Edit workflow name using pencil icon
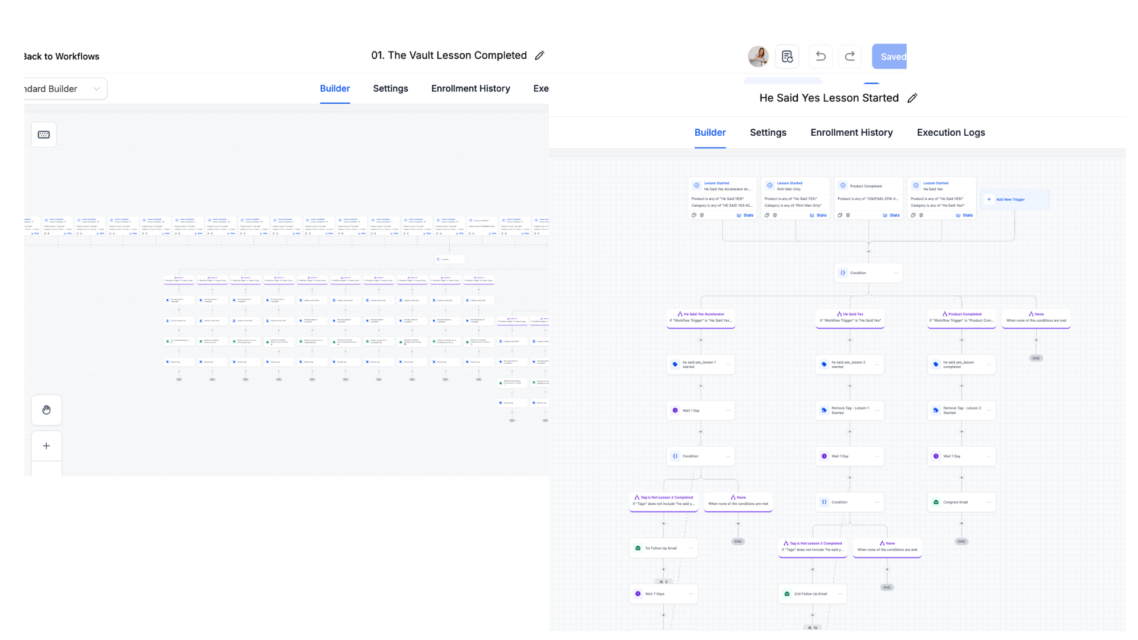This screenshot has height=640, width=1138. 912,98
